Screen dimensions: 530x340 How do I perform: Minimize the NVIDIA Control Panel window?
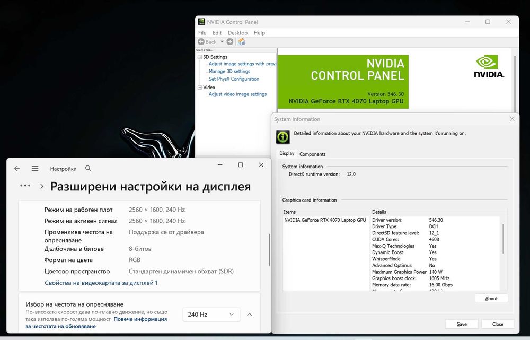[467, 22]
